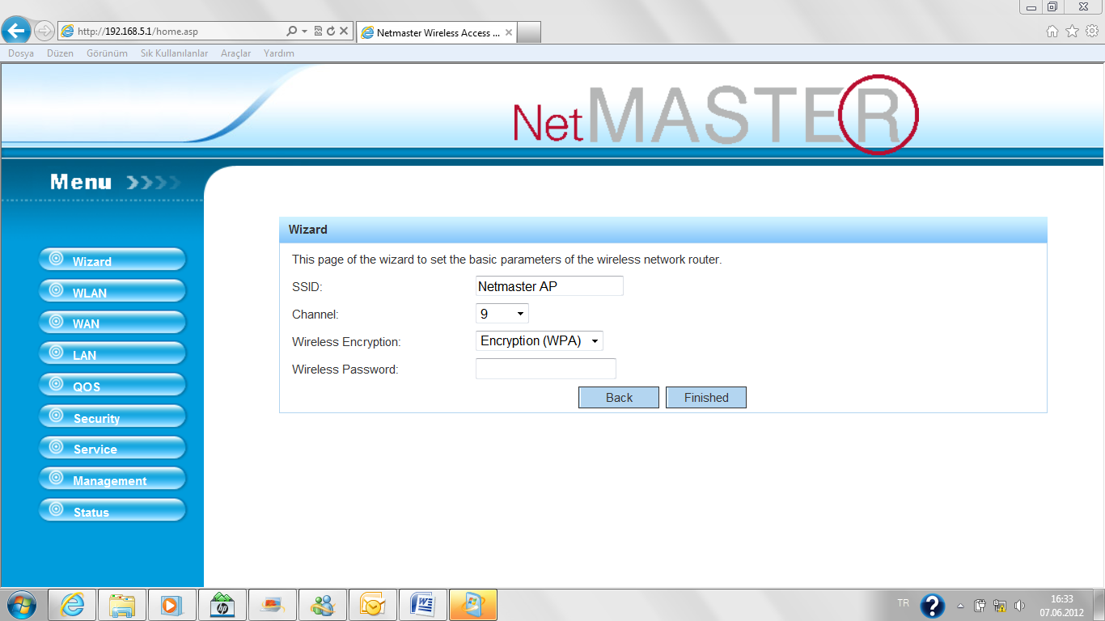Click the volume speaker tray icon

click(1019, 605)
